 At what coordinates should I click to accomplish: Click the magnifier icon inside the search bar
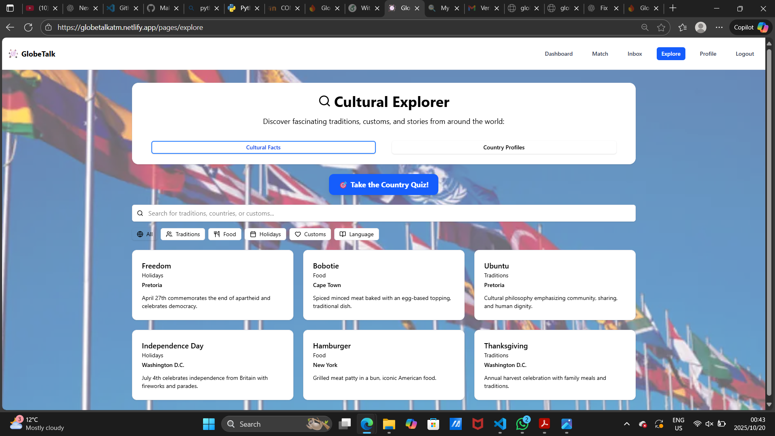pos(140,213)
